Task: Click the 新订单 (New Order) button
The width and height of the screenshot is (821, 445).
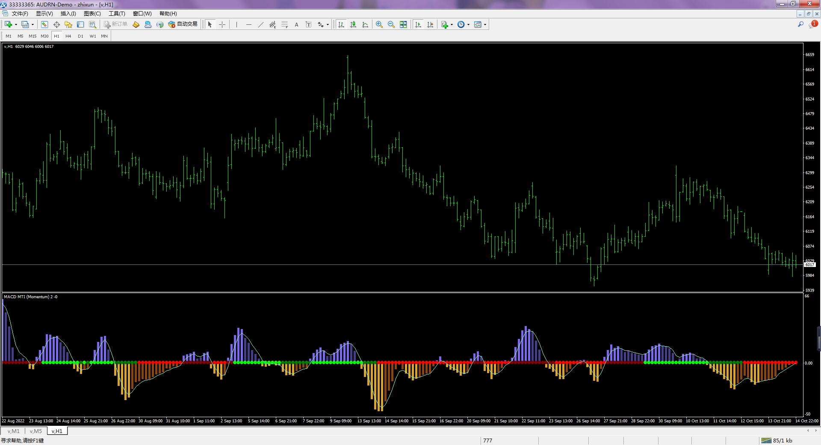Action: coord(116,24)
